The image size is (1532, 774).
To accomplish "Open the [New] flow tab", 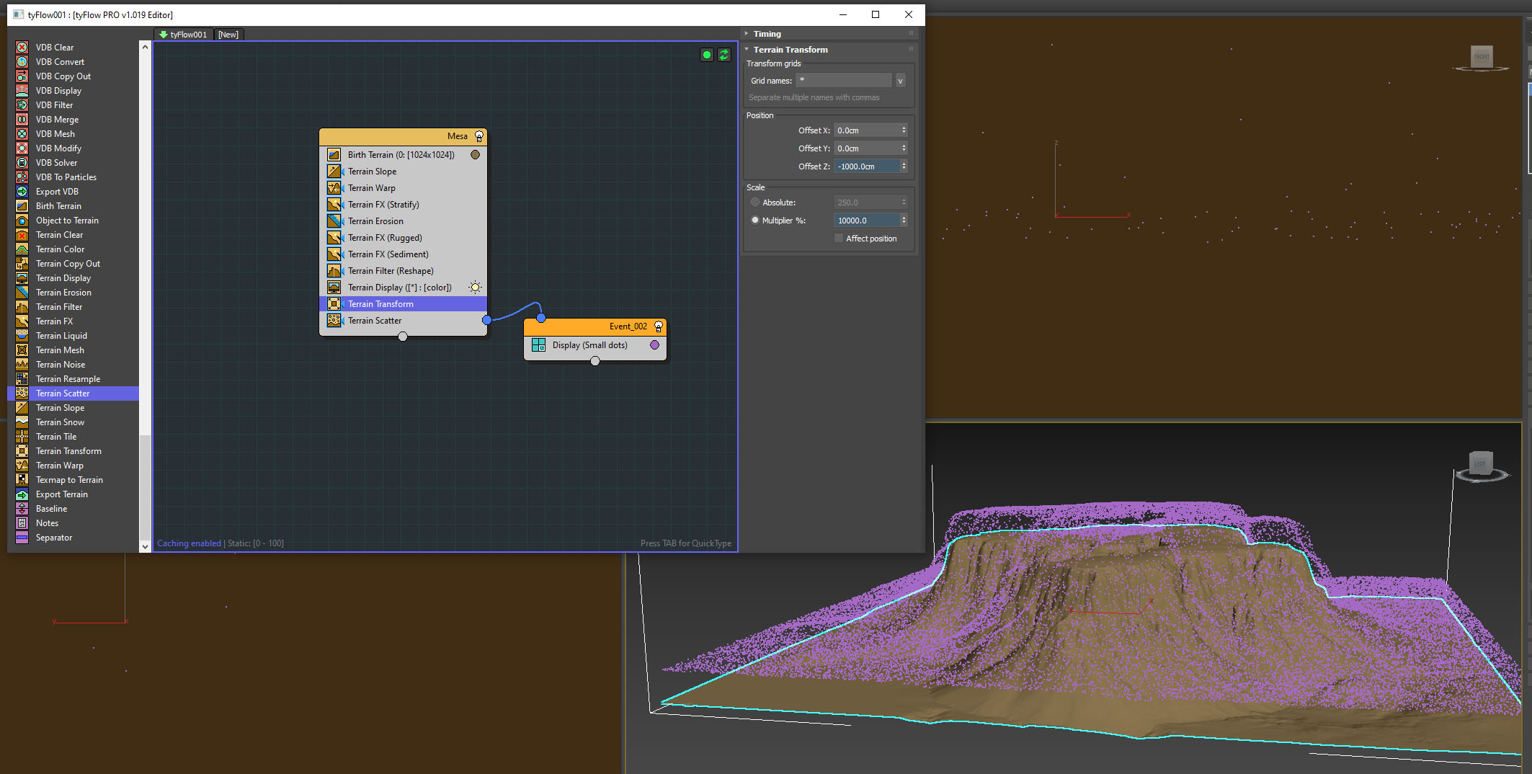I will pyautogui.click(x=228, y=35).
